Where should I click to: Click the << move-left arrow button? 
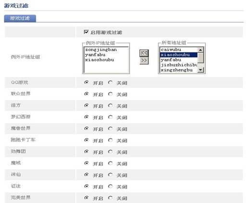click(x=144, y=53)
